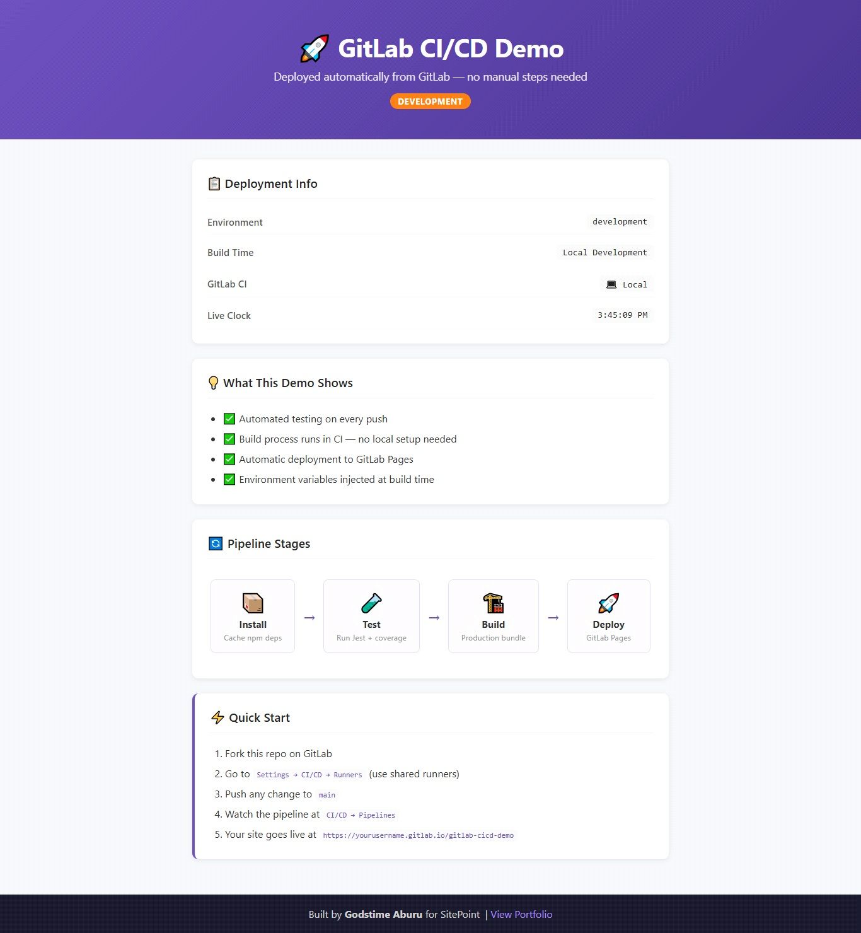Click the Godstime Aburu name in footer
This screenshot has height=933, width=861.
point(383,914)
